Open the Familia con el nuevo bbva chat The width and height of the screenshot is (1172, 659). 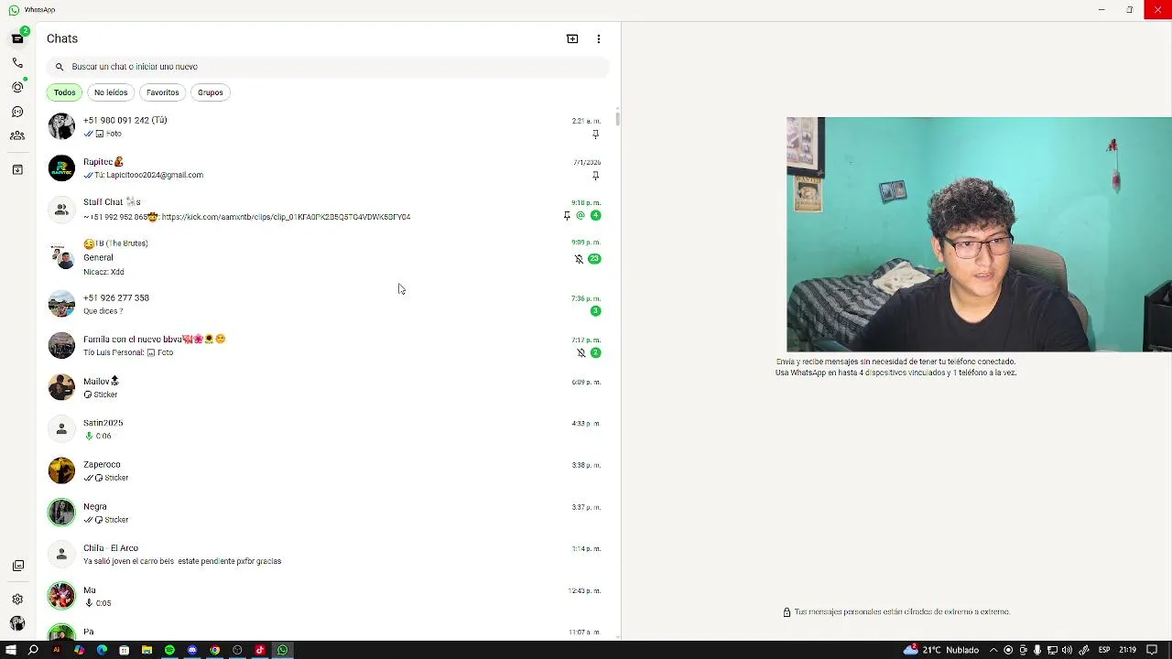click(x=328, y=345)
